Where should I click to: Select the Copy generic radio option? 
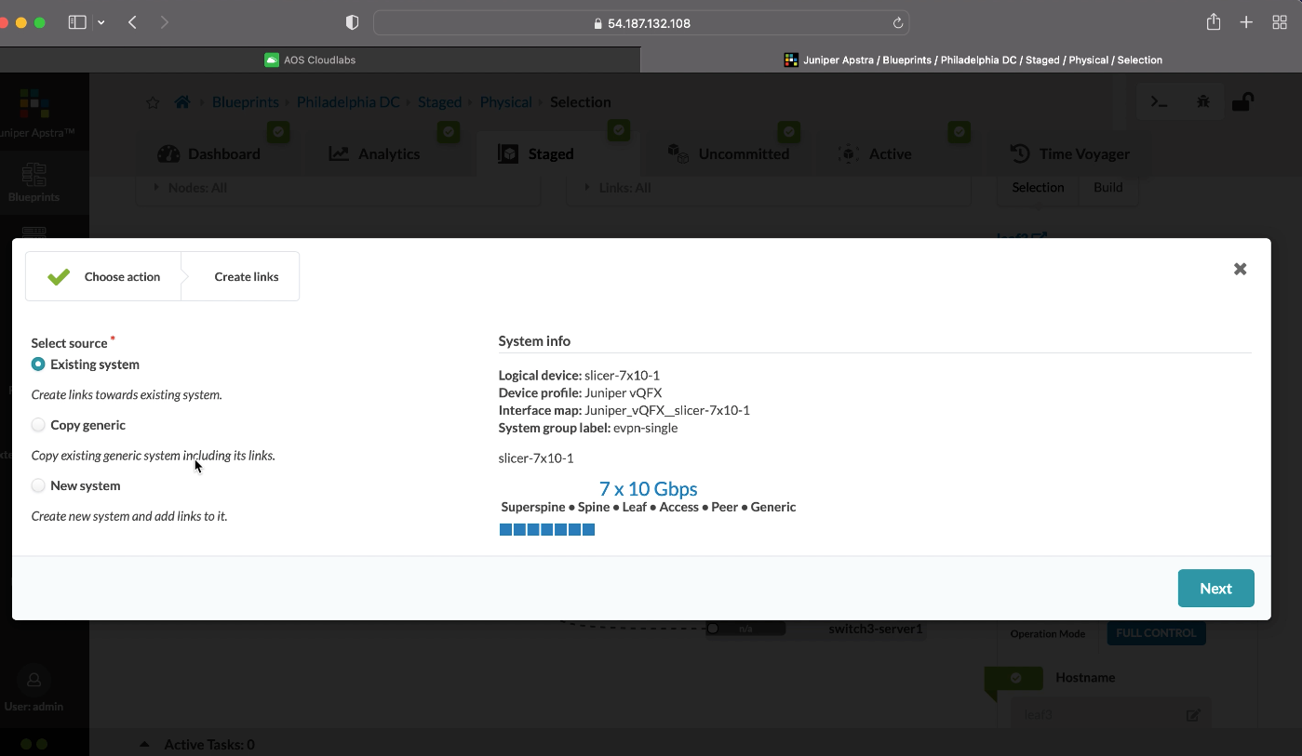click(x=38, y=425)
